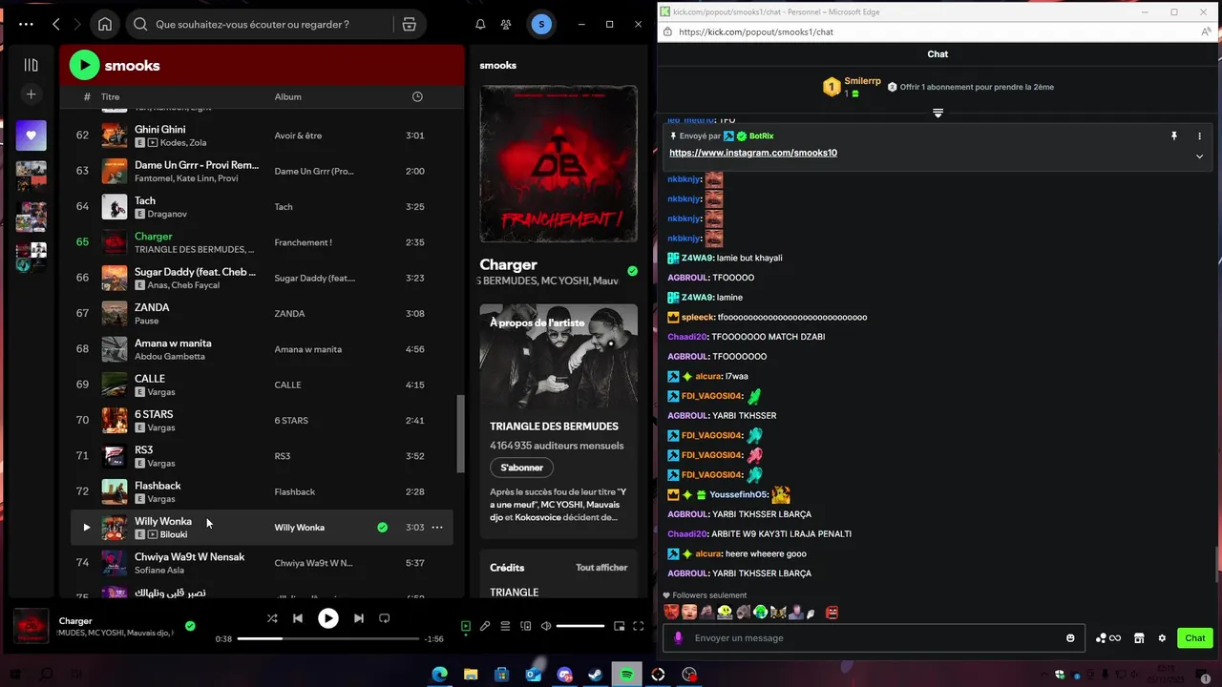Open the play queue

tap(505, 626)
